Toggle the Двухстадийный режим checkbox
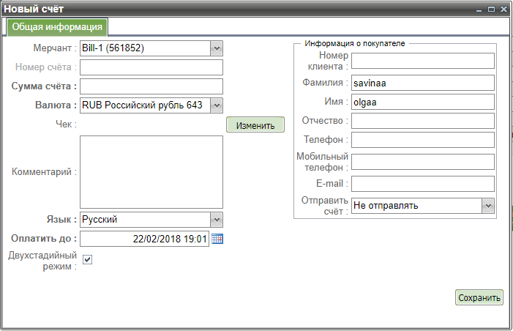 87,260
